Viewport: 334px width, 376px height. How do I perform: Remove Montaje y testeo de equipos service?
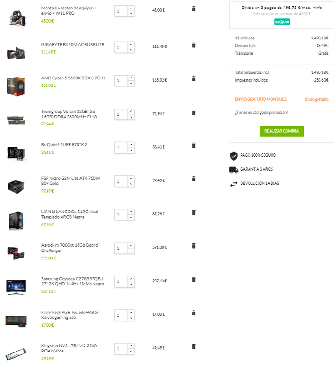coord(194,8)
